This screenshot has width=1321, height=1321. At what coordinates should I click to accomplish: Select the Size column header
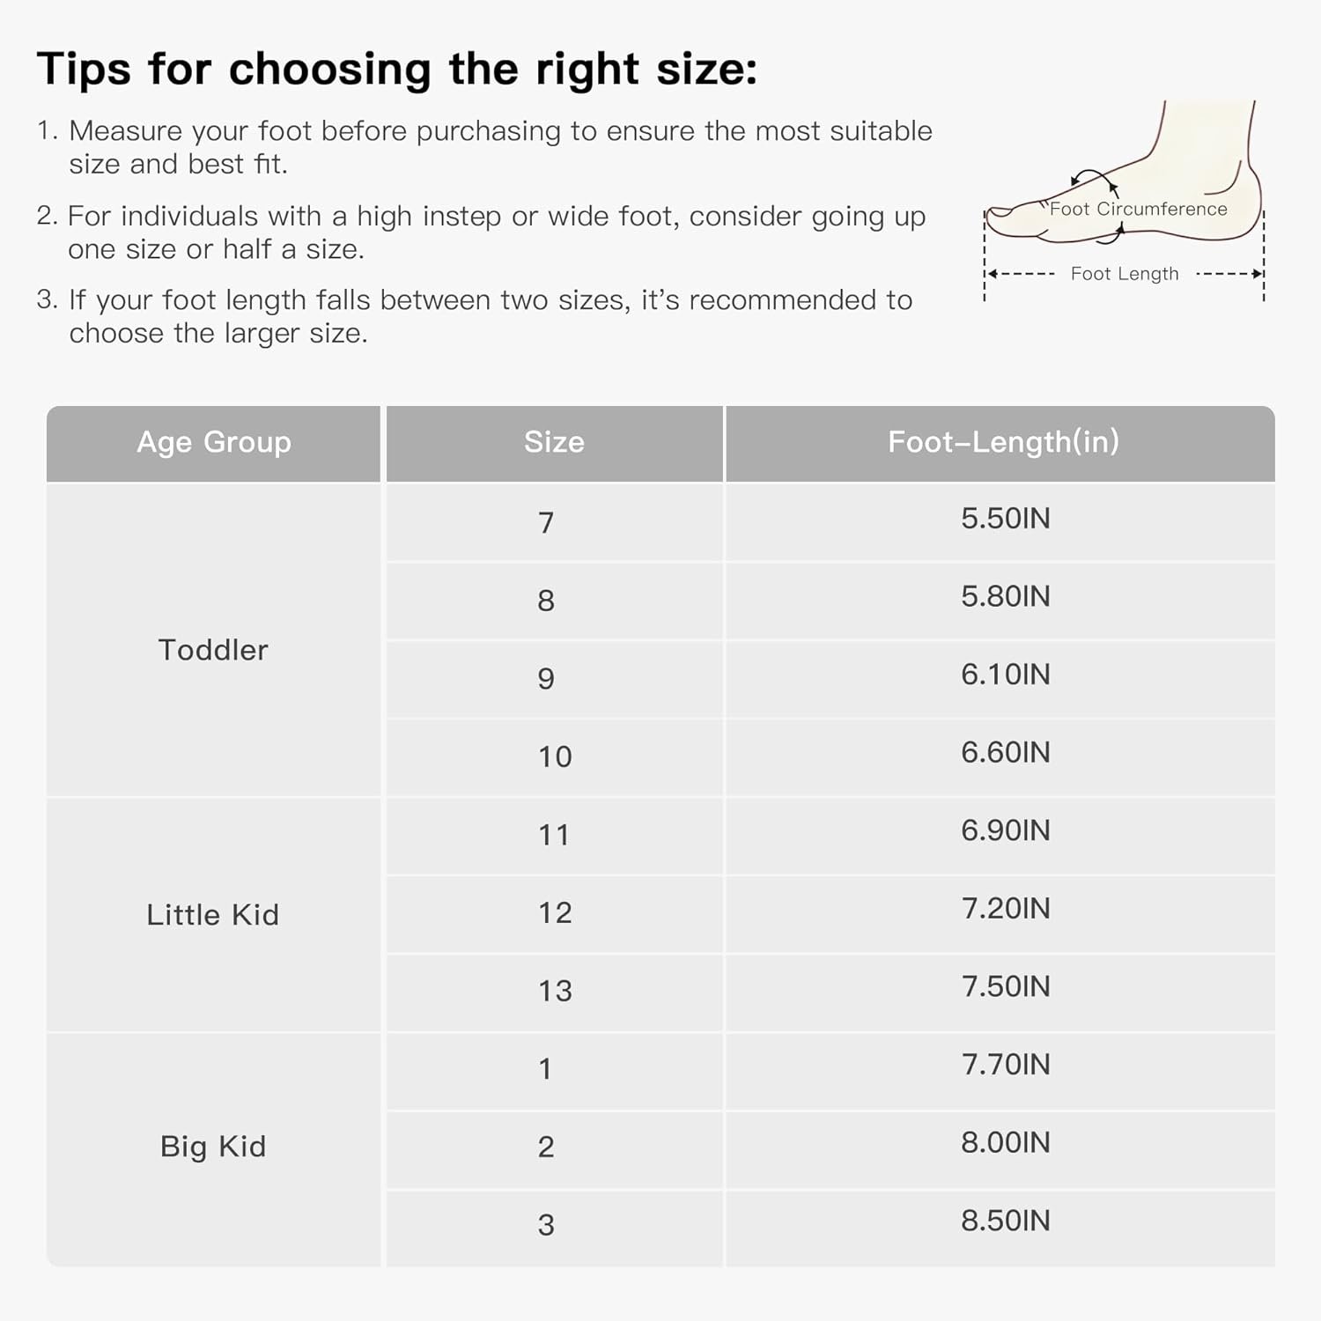pos(554,442)
